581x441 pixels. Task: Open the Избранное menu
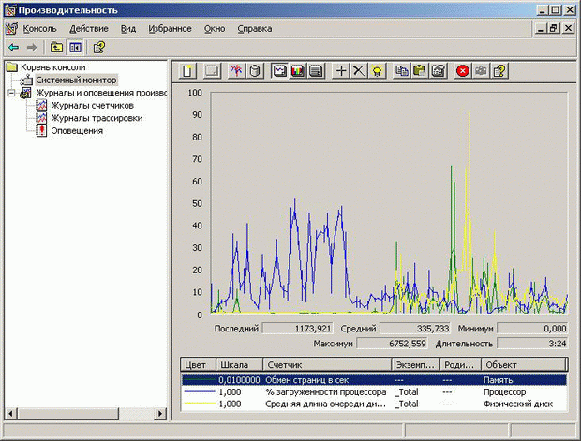tap(170, 29)
